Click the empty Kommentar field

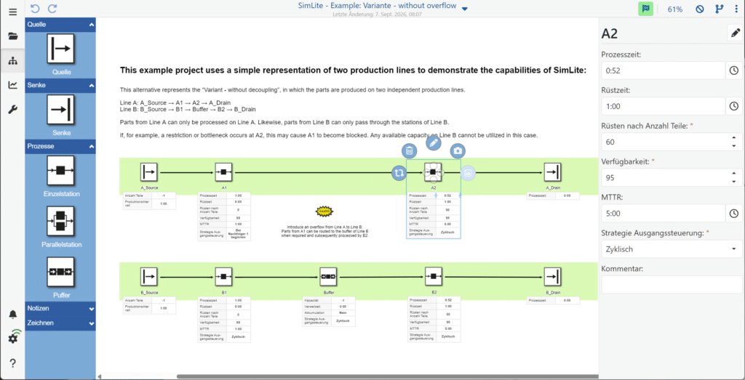[672, 285]
